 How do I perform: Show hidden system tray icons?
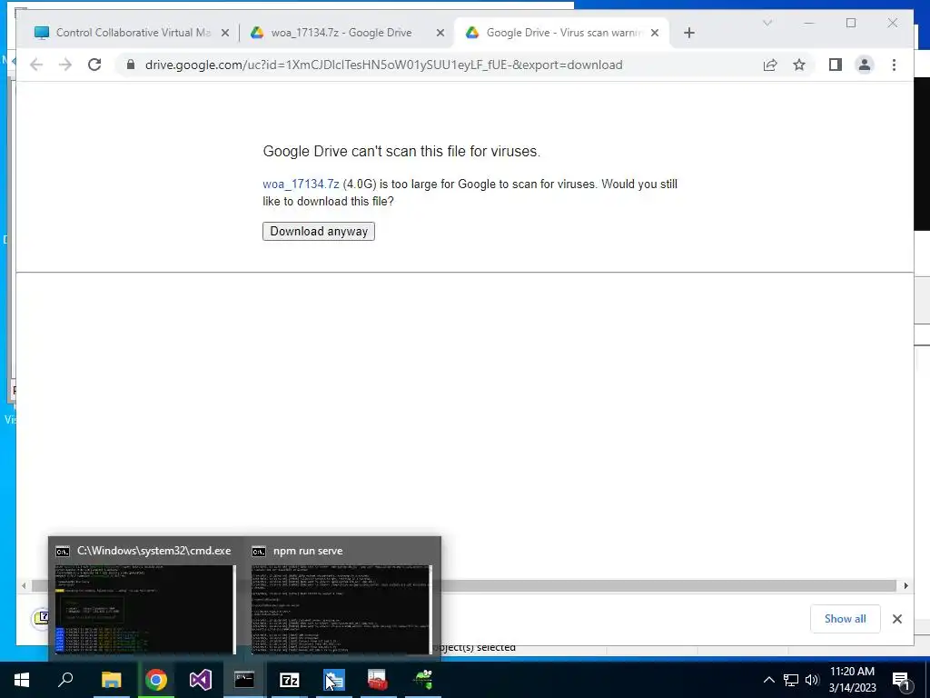pyautogui.click(x=768, y=680)
